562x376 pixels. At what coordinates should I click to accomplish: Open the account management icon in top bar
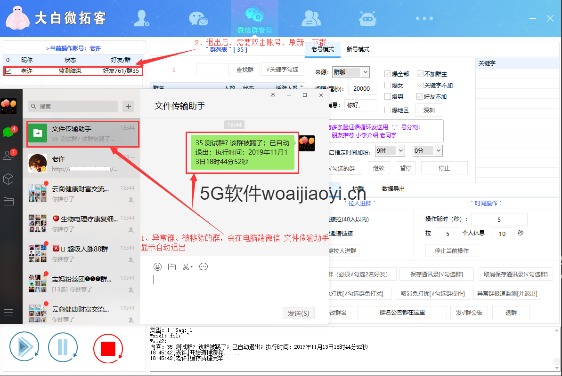[x=141, y=19]
